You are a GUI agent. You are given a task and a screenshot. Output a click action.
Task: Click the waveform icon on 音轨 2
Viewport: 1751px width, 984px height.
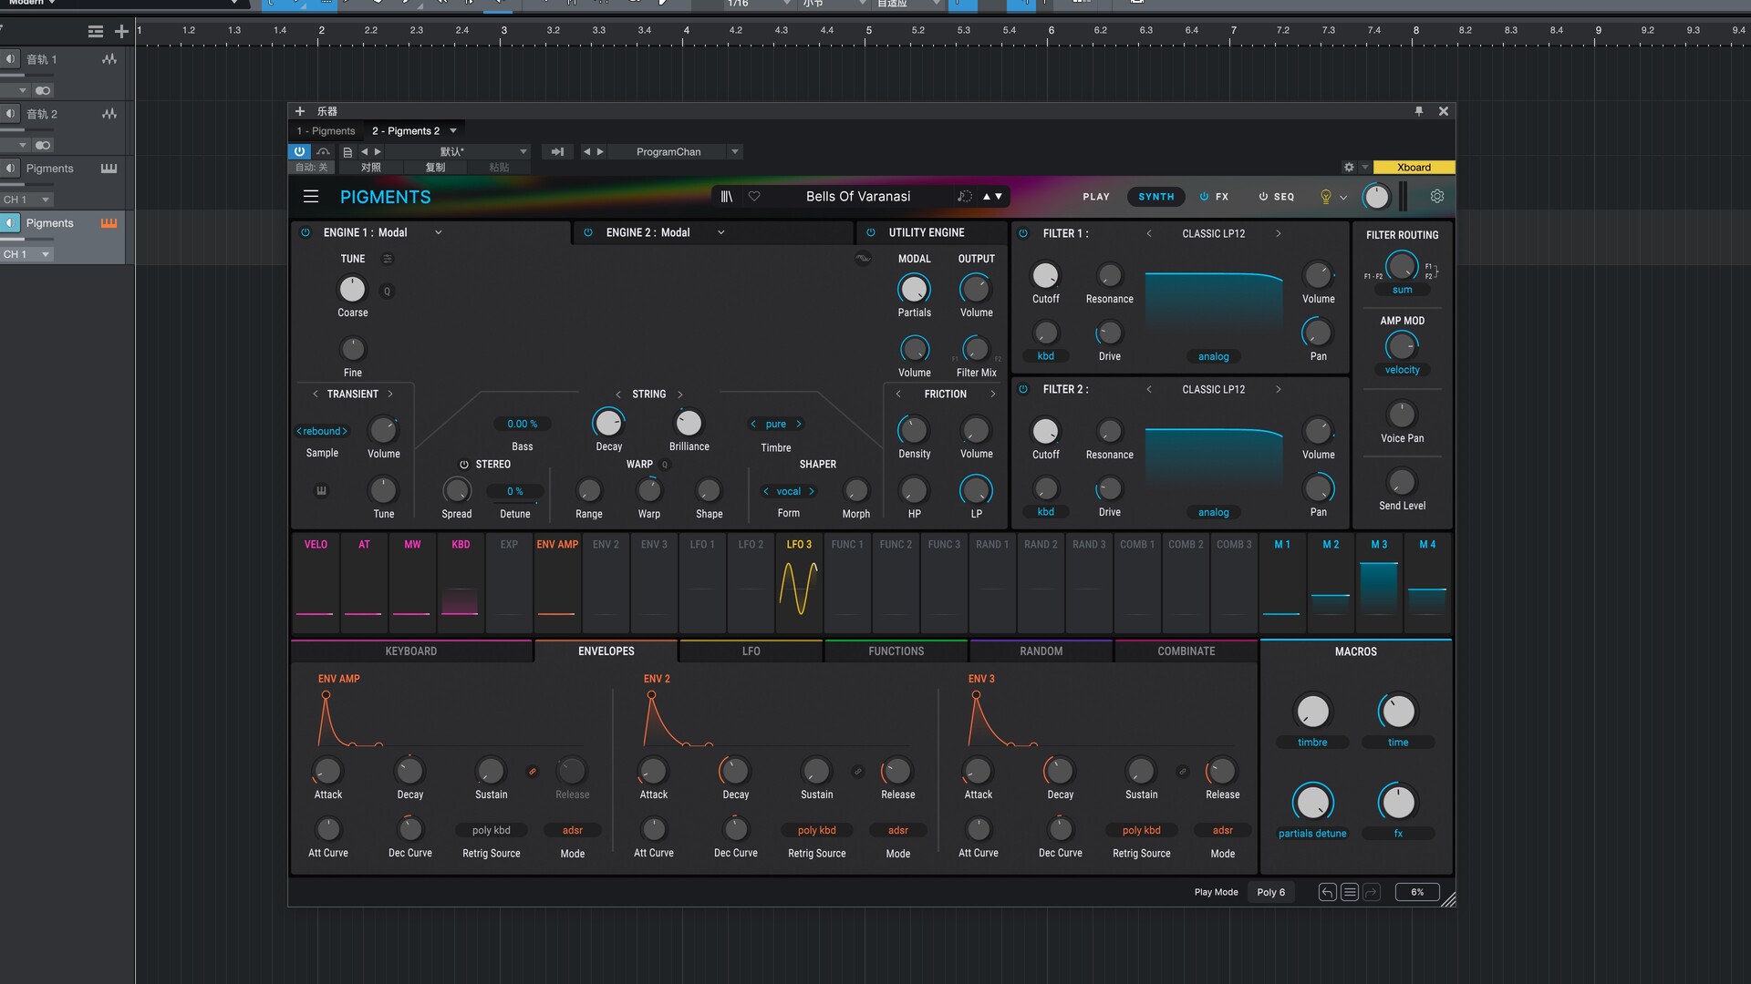pos(109,114)
